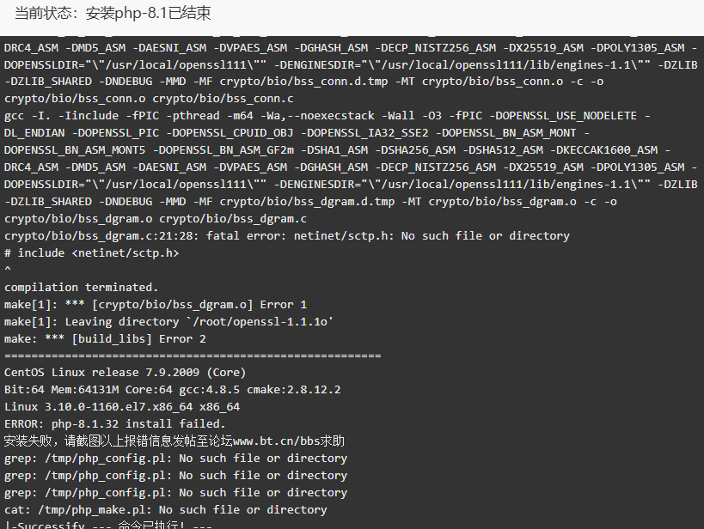This screenshot has height=529, width=704.
Task: Click the 'crypto/bio/bss_dgram.o crypto/bio/bss_dgram.c' line
Action: [156, 219]
